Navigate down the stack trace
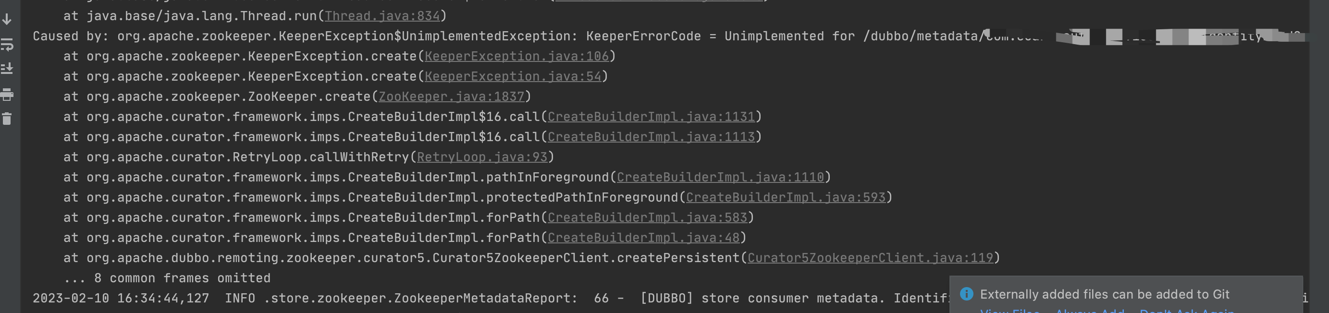Image resolution: width=1329 pixels, height=313 pixels. point(7,20)
